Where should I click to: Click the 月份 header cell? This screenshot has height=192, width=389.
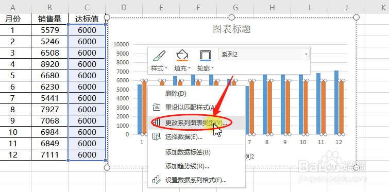coord(13,19)
